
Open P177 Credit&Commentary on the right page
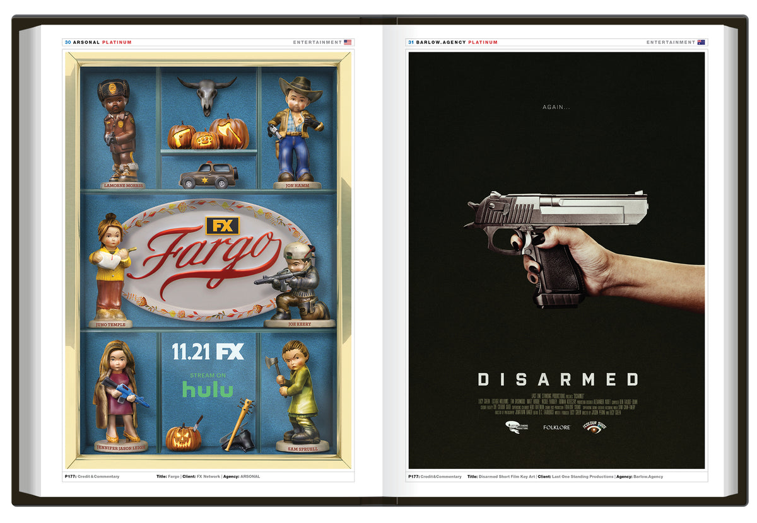point(435,476)
